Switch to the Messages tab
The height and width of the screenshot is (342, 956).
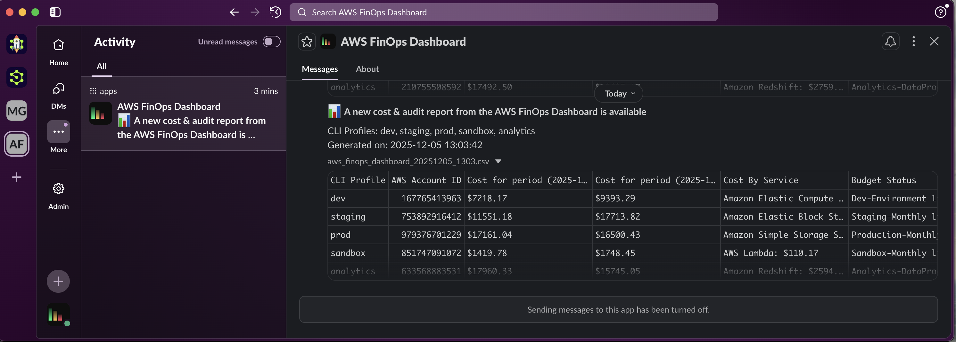pyautogui.click(x=320, y=69)
